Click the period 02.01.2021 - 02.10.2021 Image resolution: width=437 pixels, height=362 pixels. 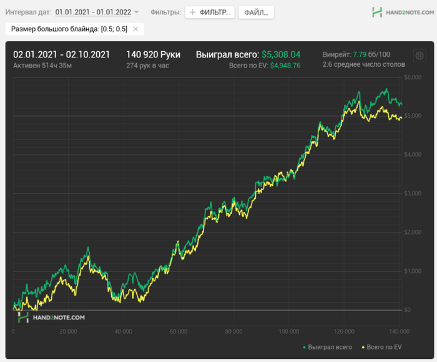click(x=62, y=55)
